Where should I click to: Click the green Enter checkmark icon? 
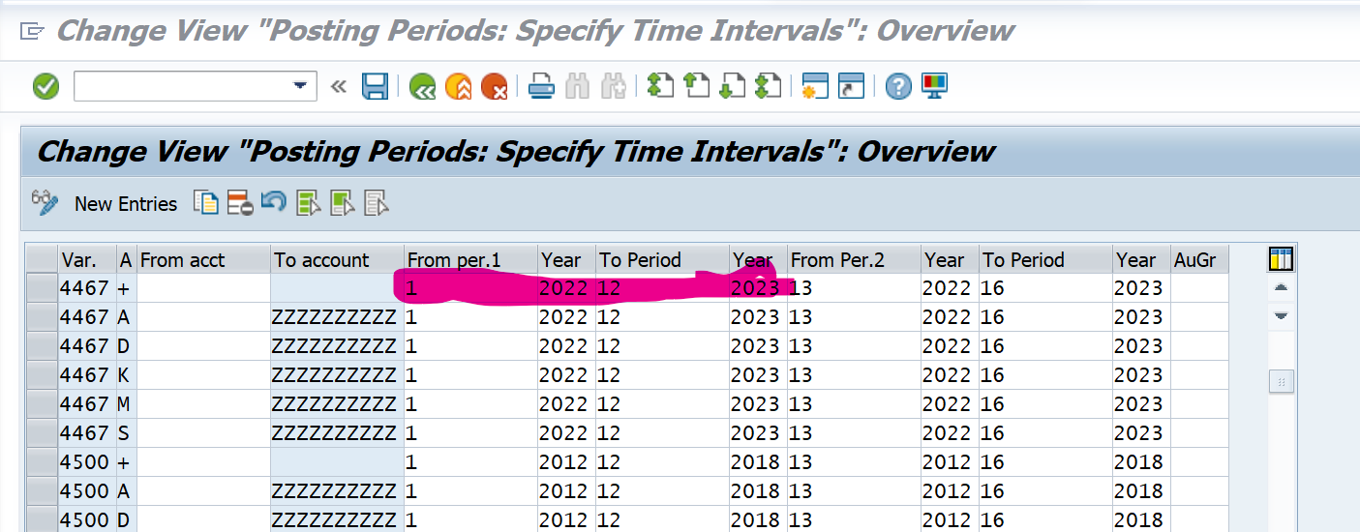click(45, 87)
